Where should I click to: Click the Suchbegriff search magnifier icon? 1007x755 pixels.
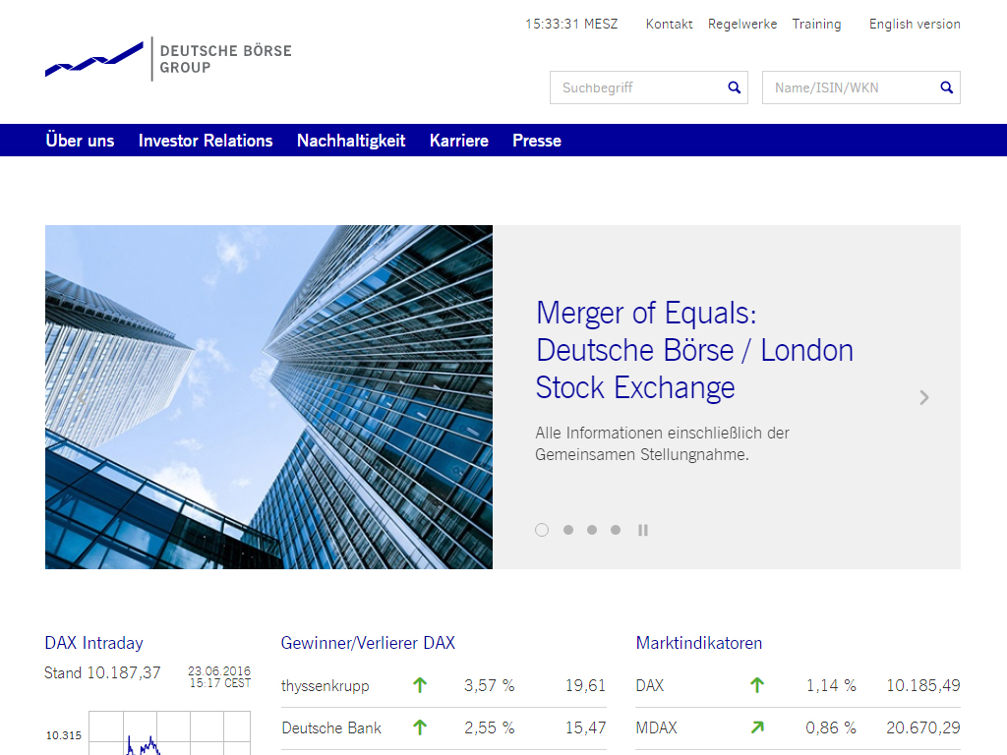[734, 87]
